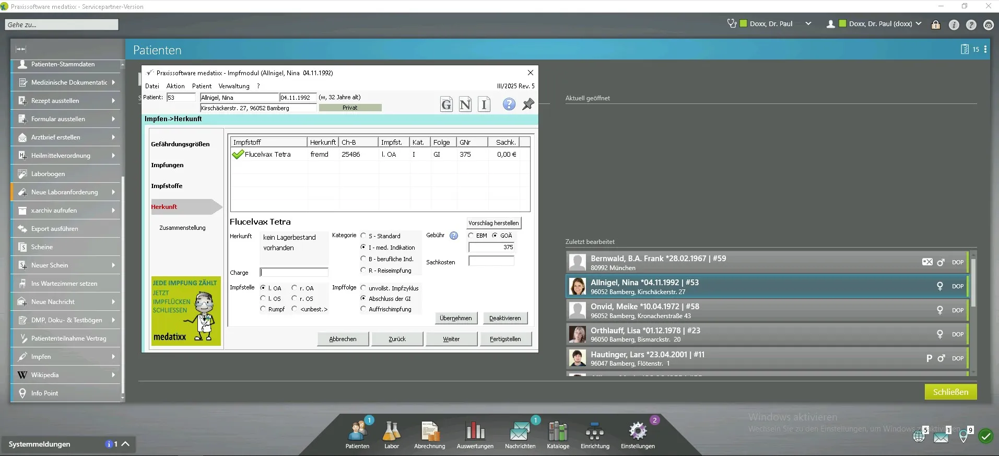The height and width of the screenshot is (456, 999).
Task: Open Einstellungen gear icon
Action: (x=637, y=432)
